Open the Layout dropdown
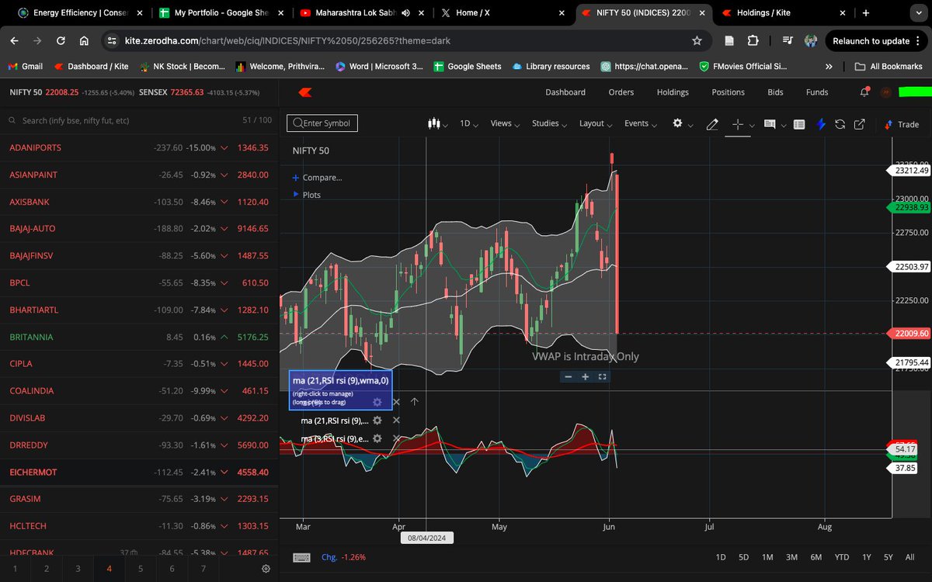932x582 pixels. (596, 123)
